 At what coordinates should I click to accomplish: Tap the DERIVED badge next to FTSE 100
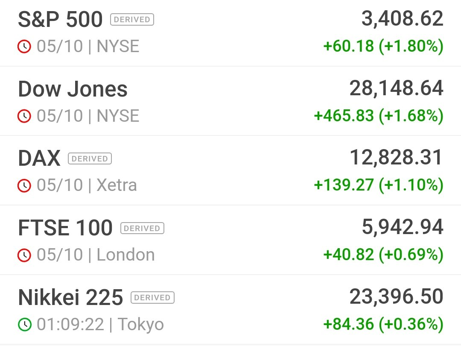pyautogui.click(x=142, y=228)
